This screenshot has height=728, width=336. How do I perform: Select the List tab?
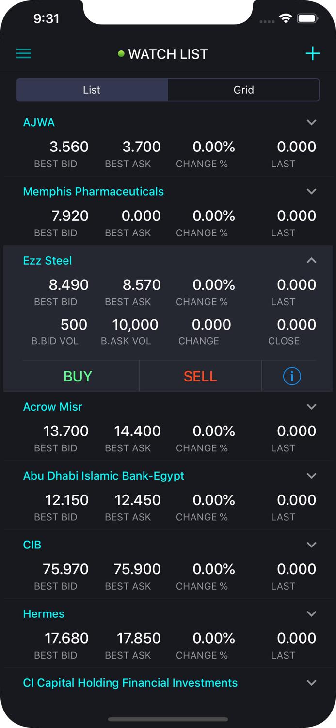(92, 90)
